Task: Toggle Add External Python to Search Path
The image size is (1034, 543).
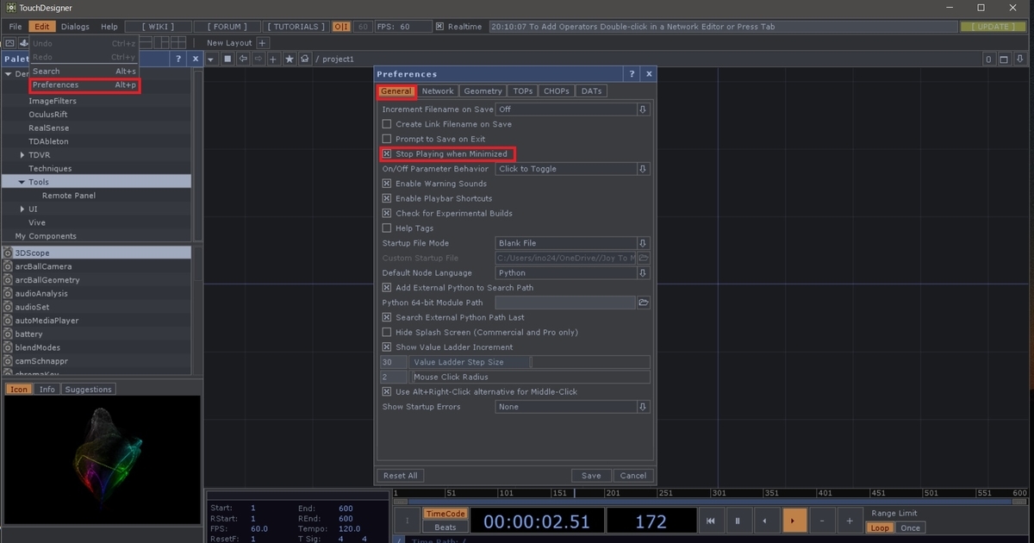Action: pyautogui.click(x=387, y=288)
